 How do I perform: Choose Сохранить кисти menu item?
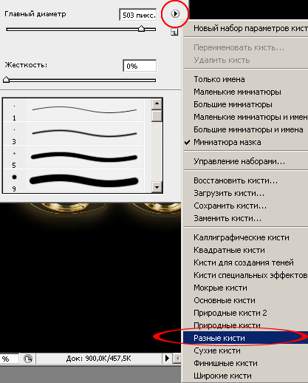coord(246,206)
